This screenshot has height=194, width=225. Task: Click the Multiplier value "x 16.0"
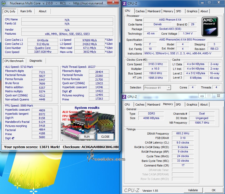(x=155, y=69)
